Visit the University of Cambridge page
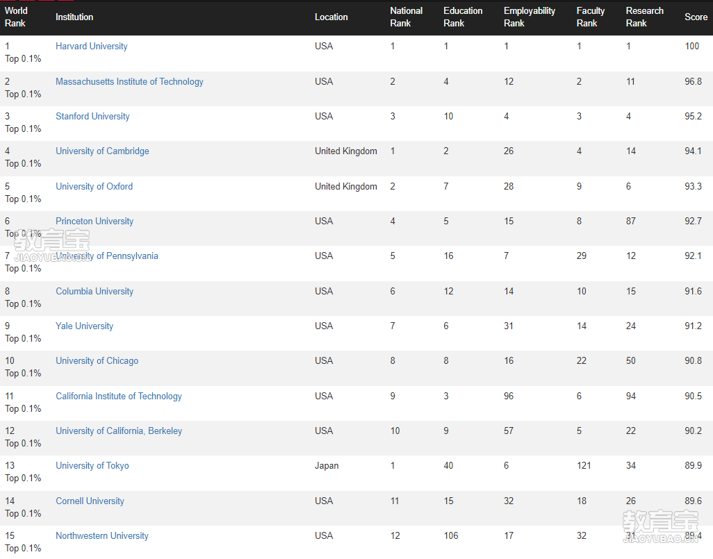Viewport: 713px width, 559px height. pos(102,151)
